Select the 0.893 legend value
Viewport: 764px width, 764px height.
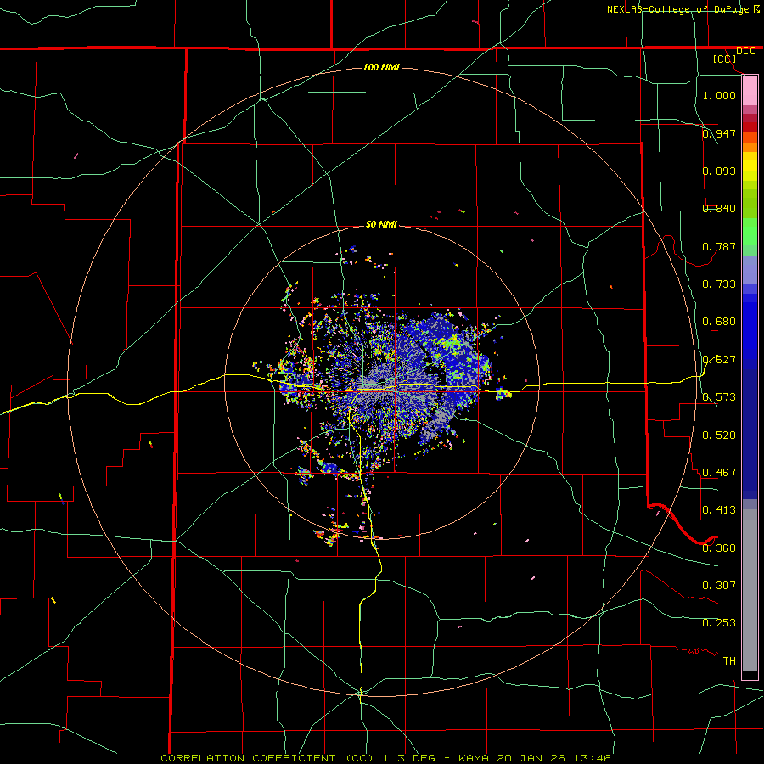(x=719, y=171)
